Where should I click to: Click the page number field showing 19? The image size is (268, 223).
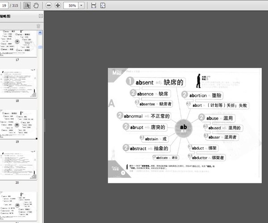[5, 6]
